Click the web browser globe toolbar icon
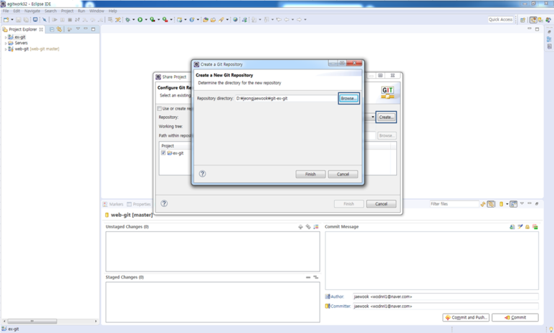 point(235,20)
